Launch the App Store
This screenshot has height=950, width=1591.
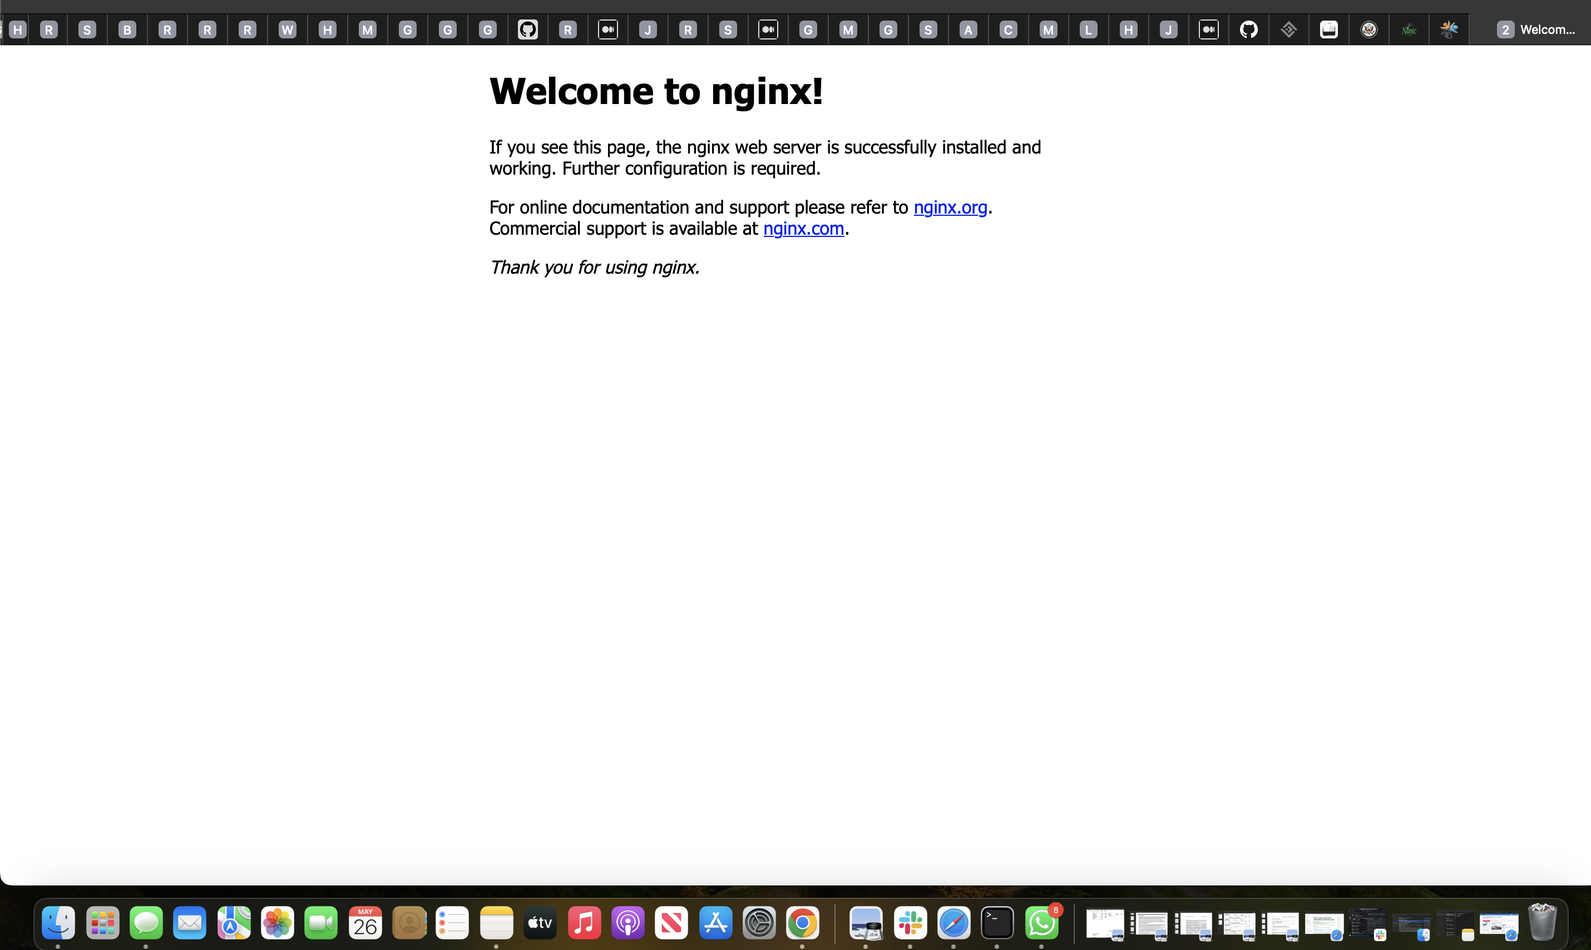point(715,923)
